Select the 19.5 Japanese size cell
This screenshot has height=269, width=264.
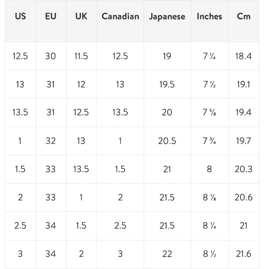(167, 84)
